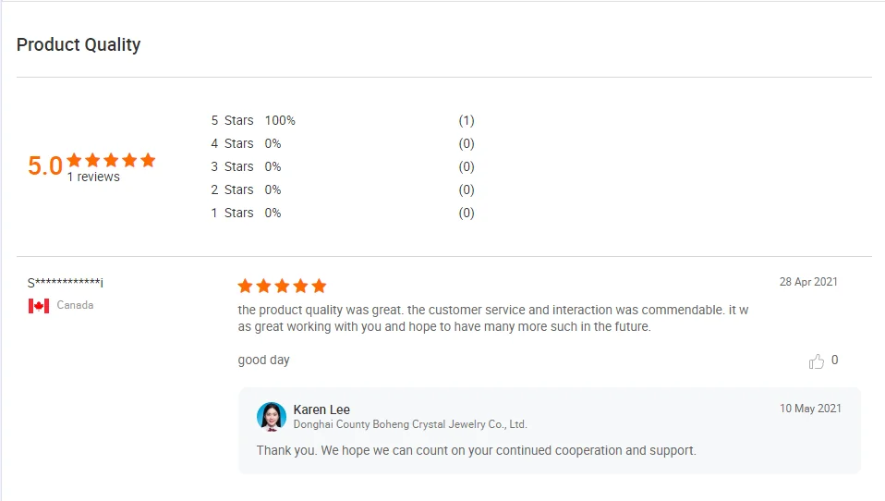Open Donghai County Boheng Crystal Jewelry link

point(410,424)
